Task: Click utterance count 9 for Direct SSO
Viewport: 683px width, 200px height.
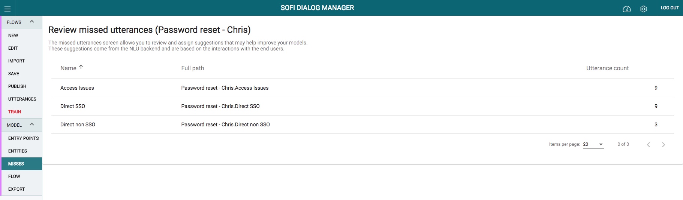Action: 656,106
